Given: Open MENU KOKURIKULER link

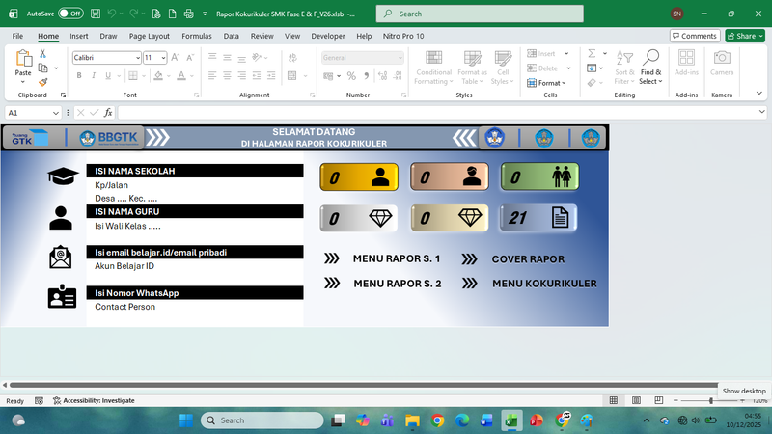Looking at the screenshot, I should (544, 284).
